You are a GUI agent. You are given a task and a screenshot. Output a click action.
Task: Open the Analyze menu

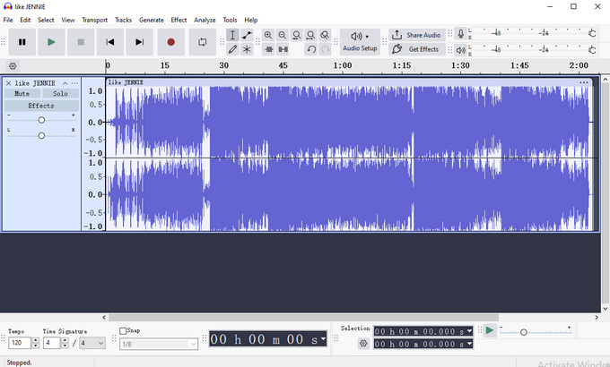tap(205, 20)
